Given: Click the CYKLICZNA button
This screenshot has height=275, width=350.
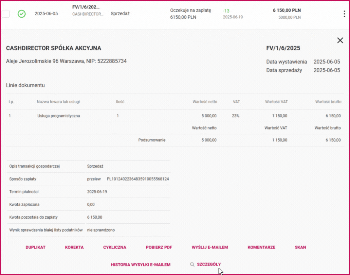Looking at the screenshot, I should point(115,247).
